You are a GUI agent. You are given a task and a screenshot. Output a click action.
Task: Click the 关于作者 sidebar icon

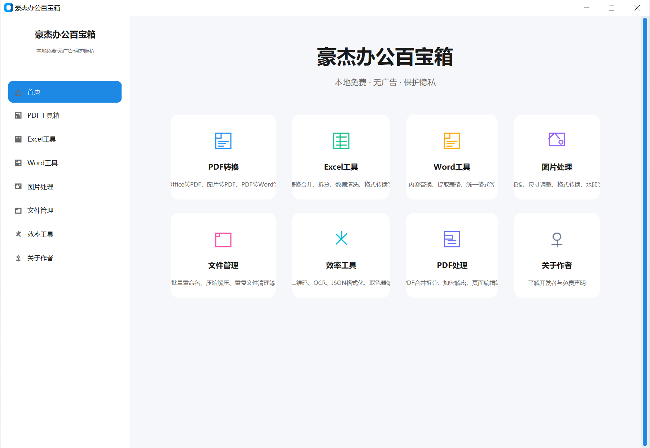pos(18,258)
